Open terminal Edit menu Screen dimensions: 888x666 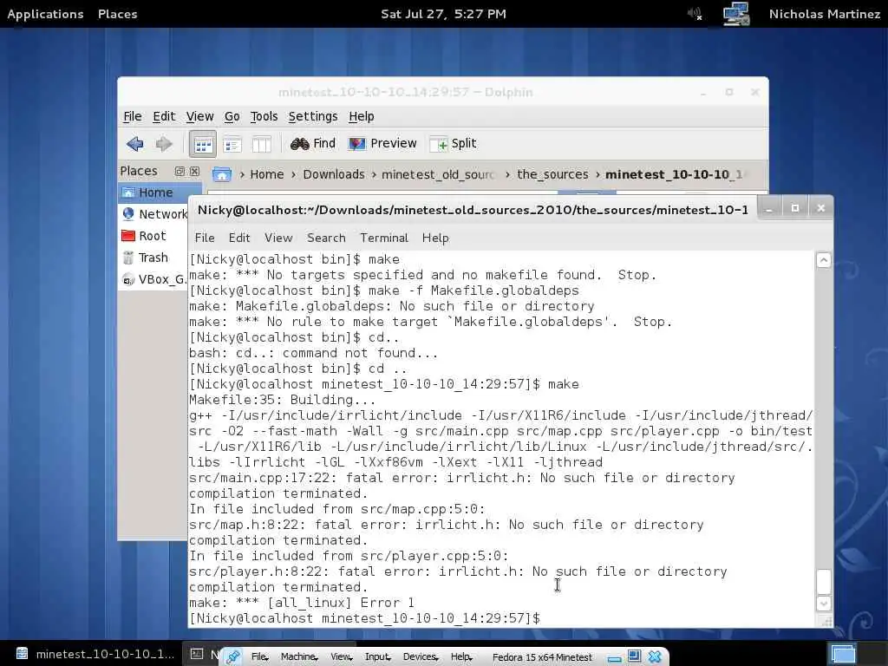coord(239,238)
